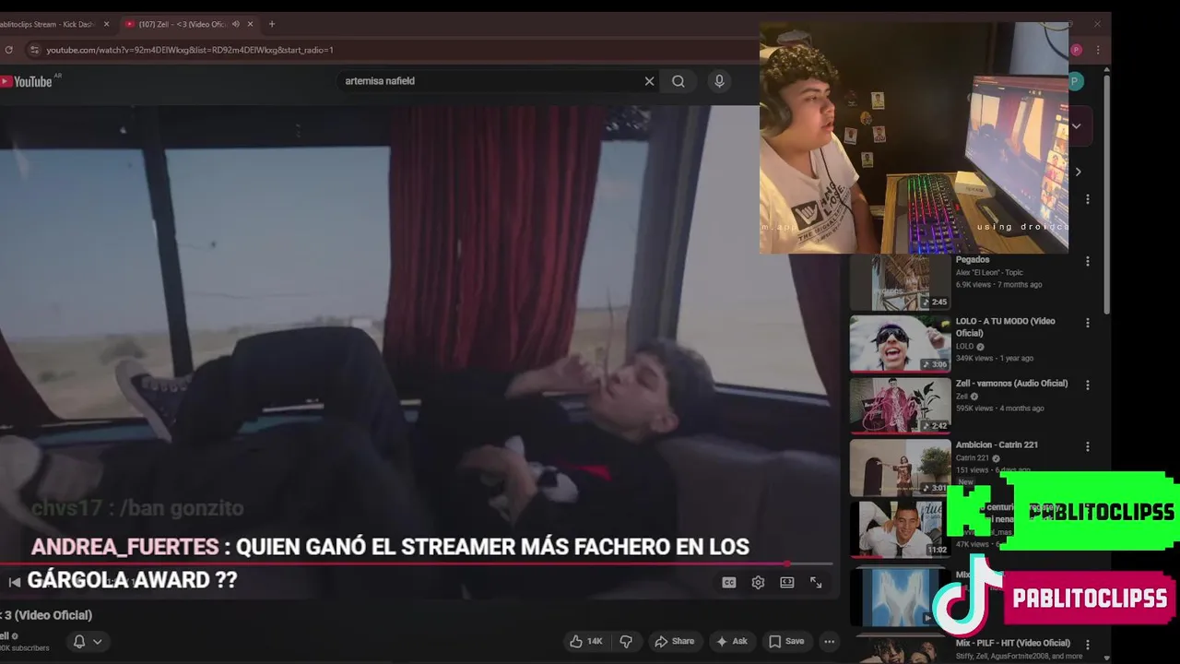Close the Kick Dashboard tab
The width and height of the screenshot is (1180, 664).
(106, 24)
